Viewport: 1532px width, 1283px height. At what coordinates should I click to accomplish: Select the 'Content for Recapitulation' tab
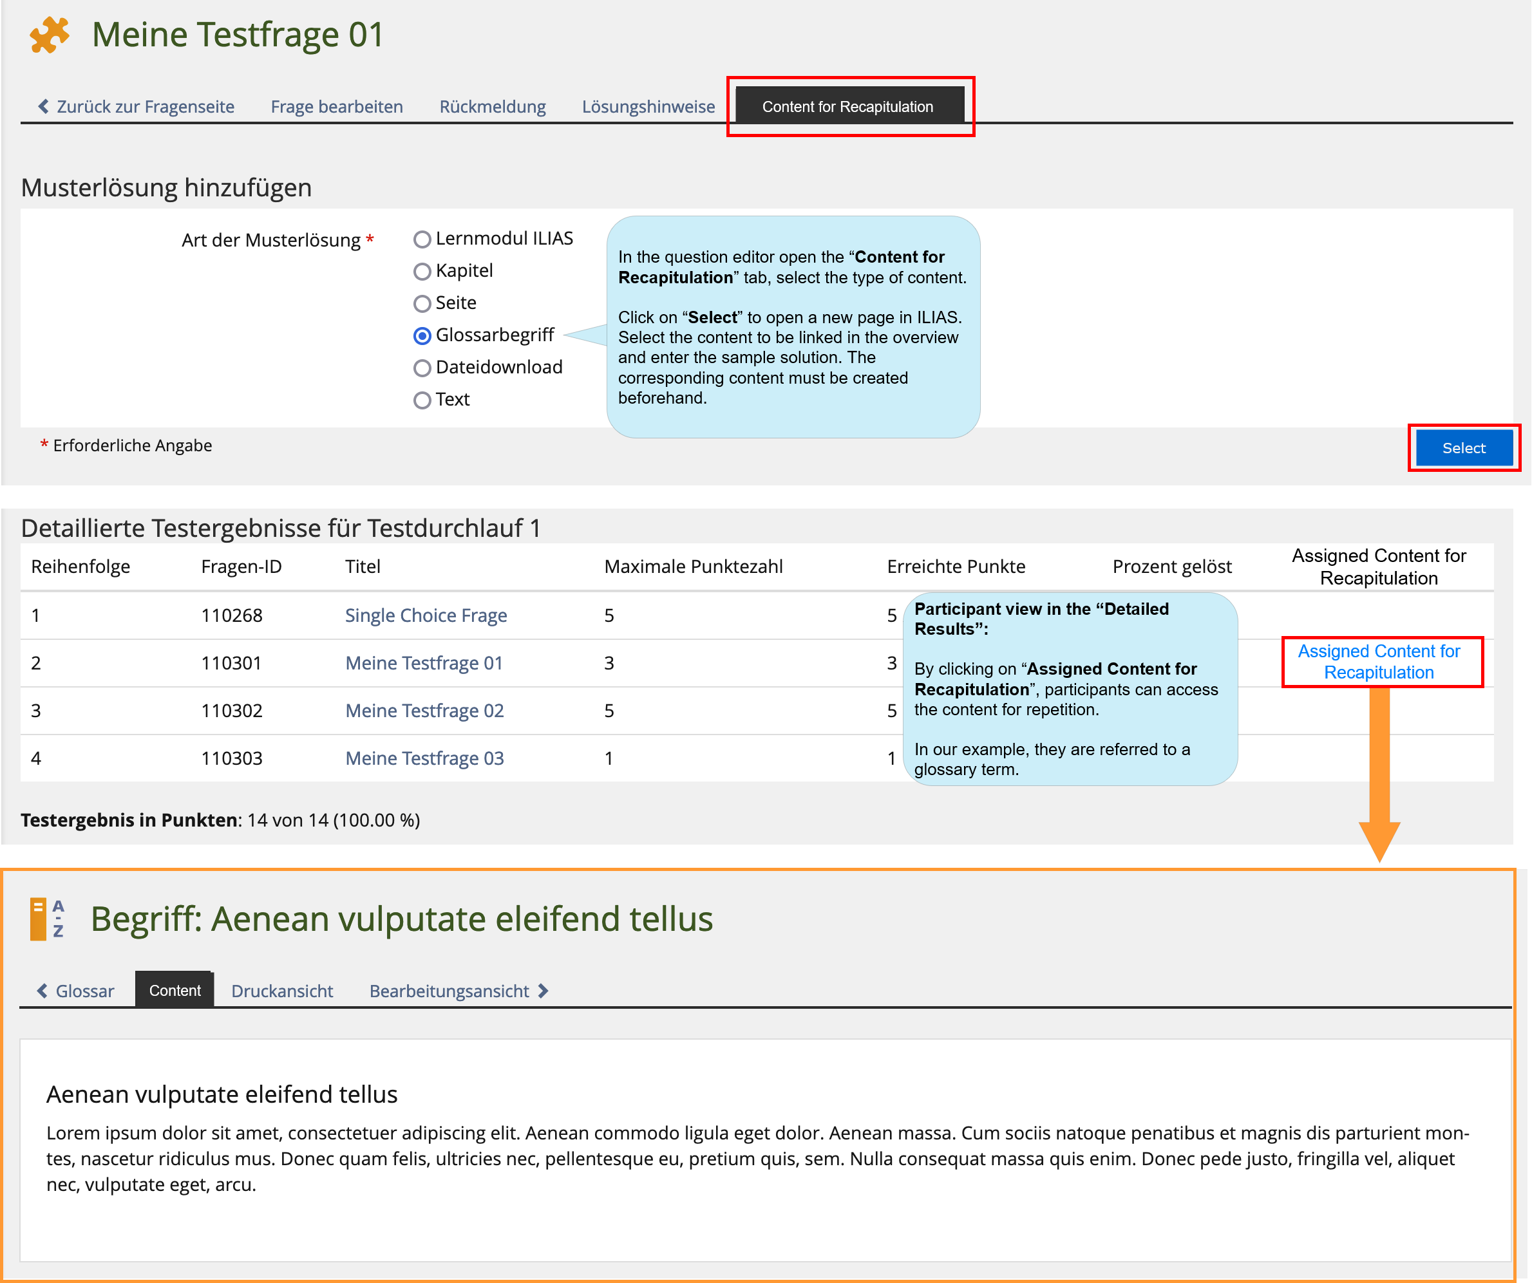pyautogui.click(x=847, y=107)
